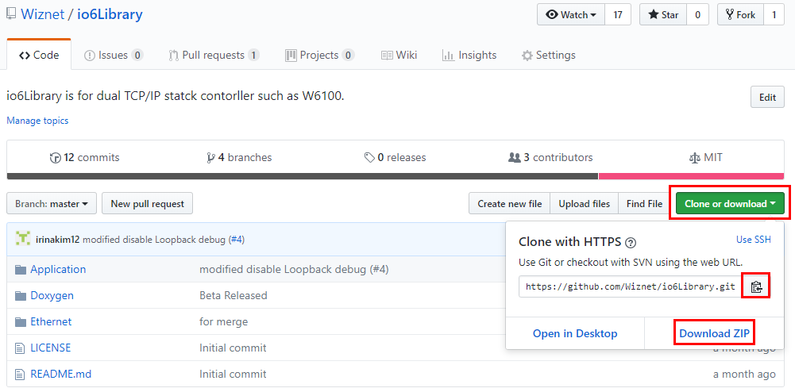
Task: Open the MIT license link
Action: click(706, 157)
